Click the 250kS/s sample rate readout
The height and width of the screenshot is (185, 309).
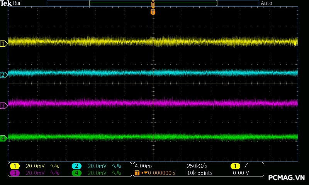coord(197,166)
